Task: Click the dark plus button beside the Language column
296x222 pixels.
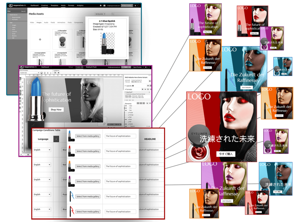Action: pos(56,139)
